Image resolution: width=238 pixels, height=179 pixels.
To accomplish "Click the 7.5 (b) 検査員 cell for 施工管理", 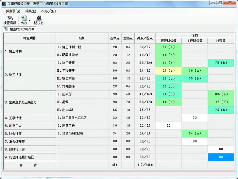I will [221, 63].
